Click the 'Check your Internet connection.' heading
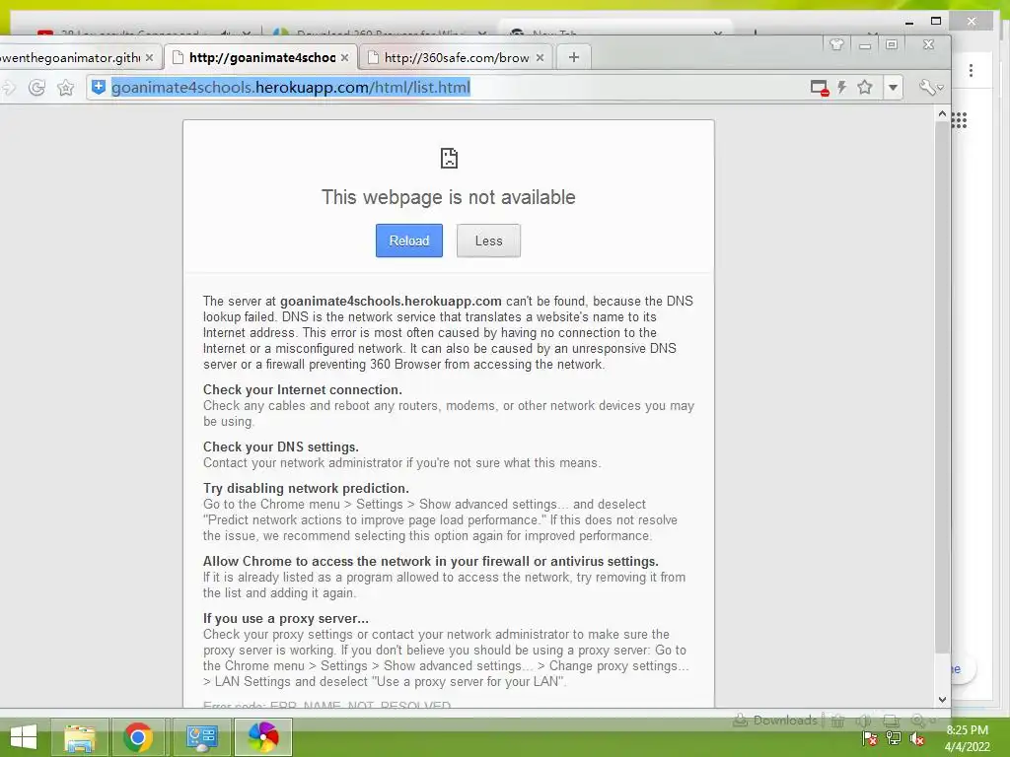This screenshot has width=1010, height=757. (x=302, y=389)
